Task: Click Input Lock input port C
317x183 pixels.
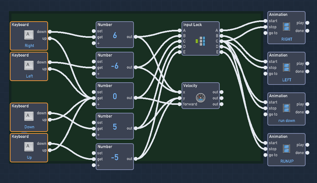Action: click(x=180, y=41)
